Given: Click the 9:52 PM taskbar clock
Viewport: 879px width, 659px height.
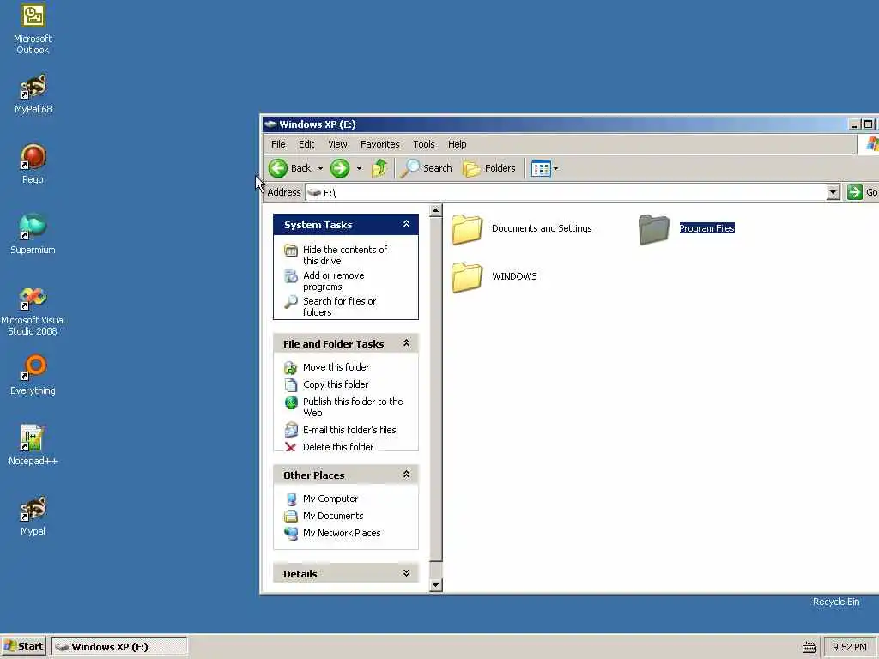Looking at the screenshot, I should coord(849,647).
